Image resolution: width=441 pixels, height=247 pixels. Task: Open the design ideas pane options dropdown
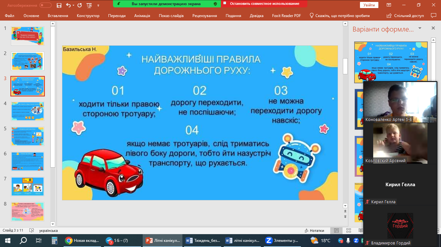click(420, 28)
